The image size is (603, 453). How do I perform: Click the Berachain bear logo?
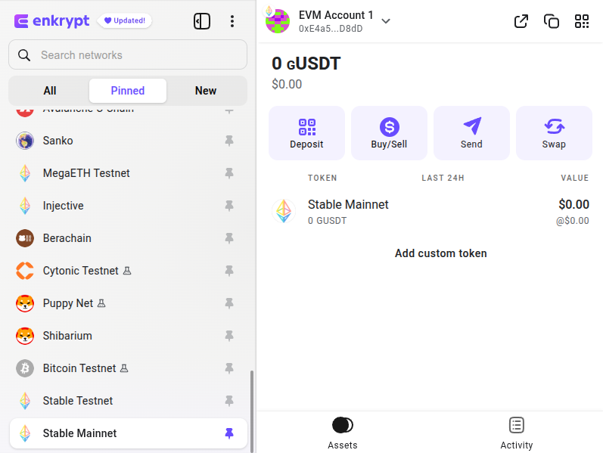coord(25,238)
